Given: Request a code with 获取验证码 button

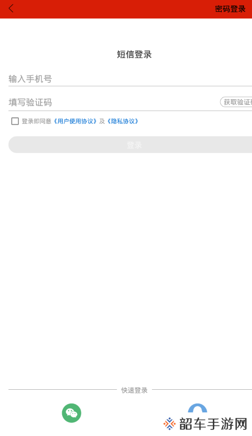Looking at the screenshot, I should (236, 102).
